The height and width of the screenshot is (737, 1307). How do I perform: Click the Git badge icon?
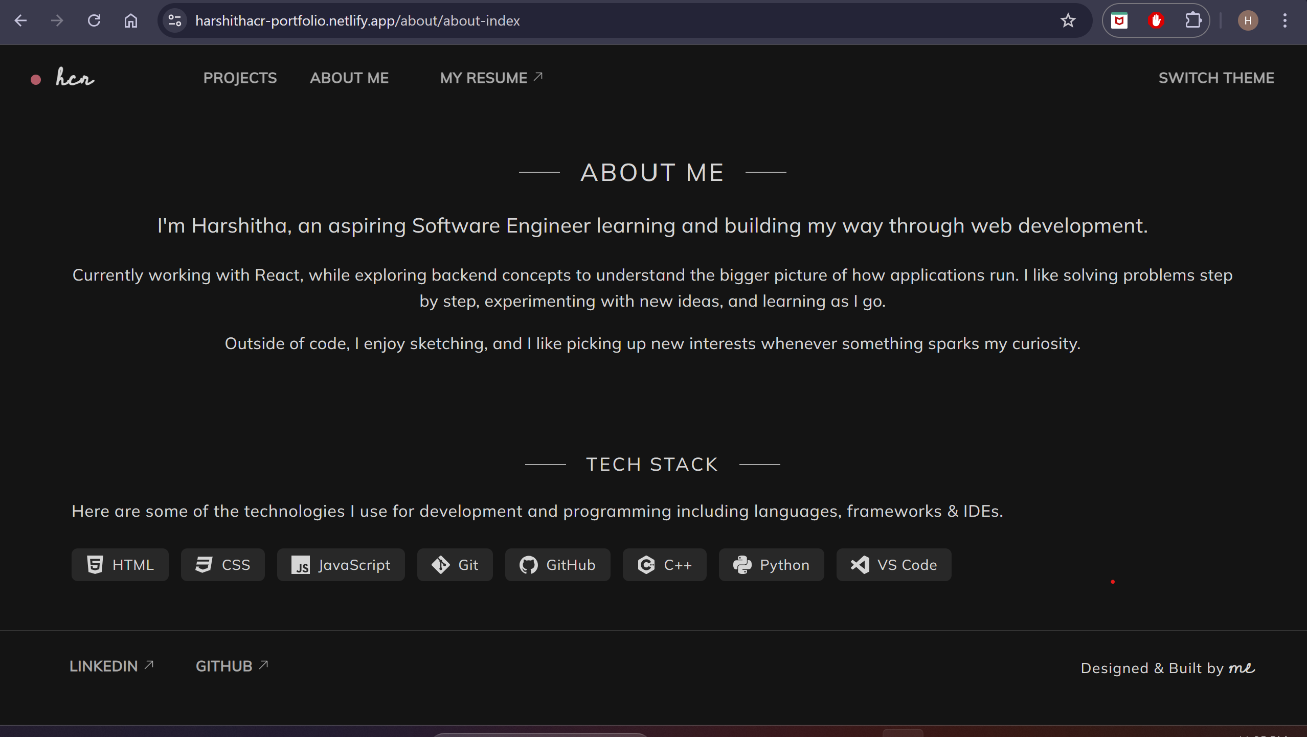pyautogui.click(x=440, y=565)
